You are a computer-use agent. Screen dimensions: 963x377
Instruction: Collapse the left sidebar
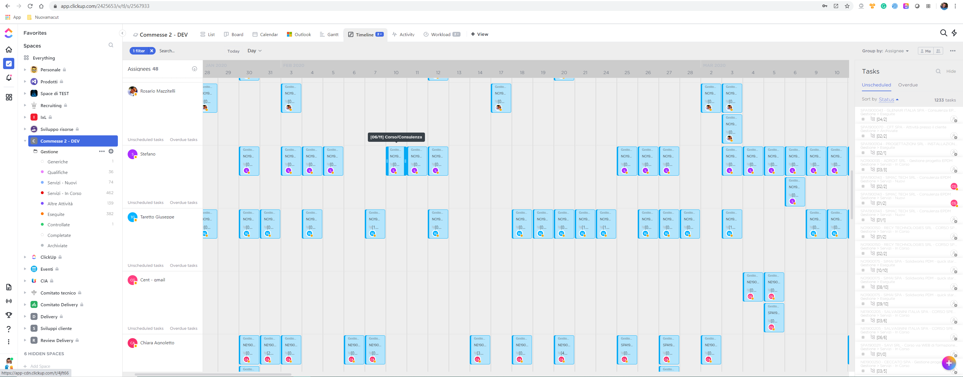122,33
